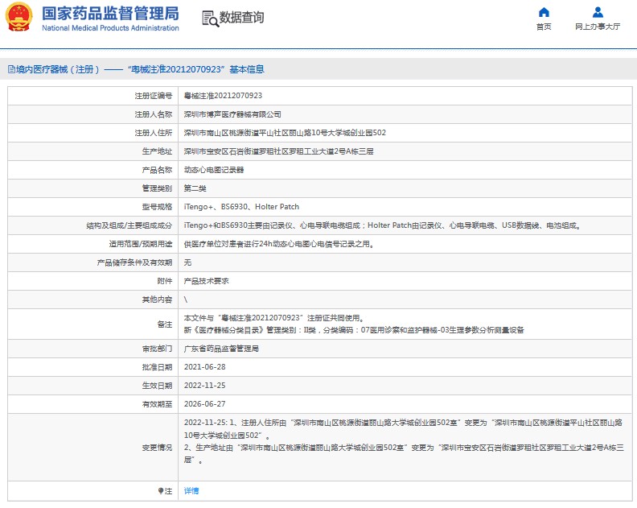Select 无 in storage conditions row
This screenshot has width=637, height=508.
point(187,262)
